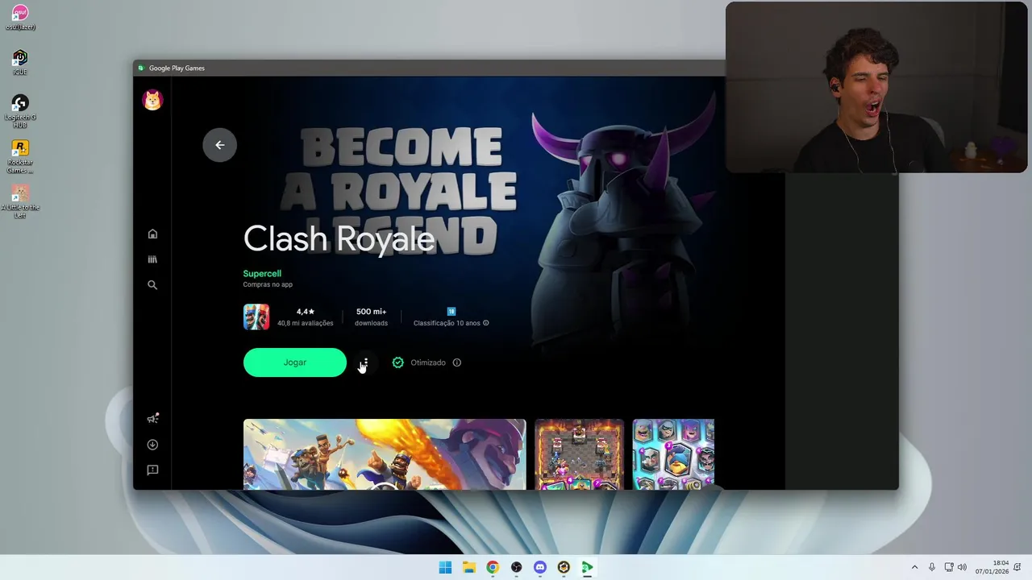Open Google Chrome from taskbar
Viewport: 1032px width, 580px height.
point(493,567)
